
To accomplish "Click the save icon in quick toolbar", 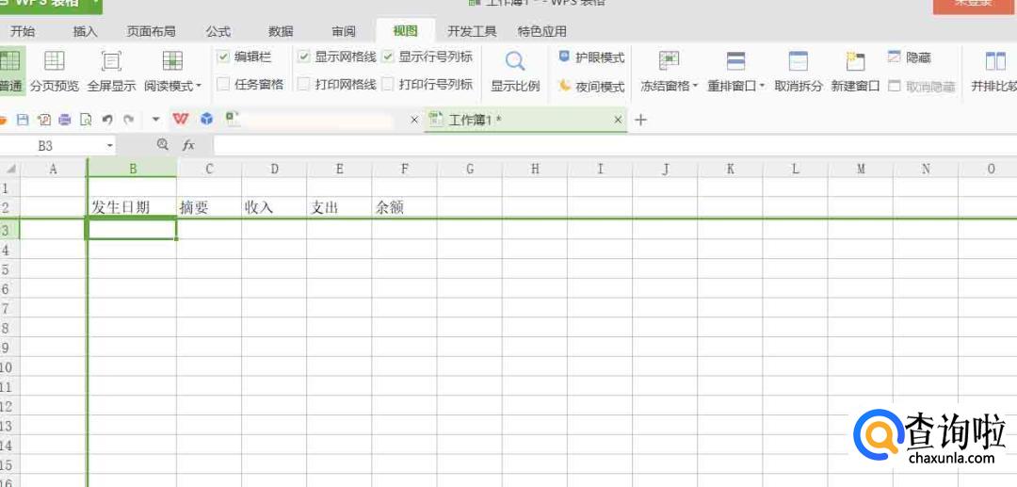I will [x=23, y=120].
